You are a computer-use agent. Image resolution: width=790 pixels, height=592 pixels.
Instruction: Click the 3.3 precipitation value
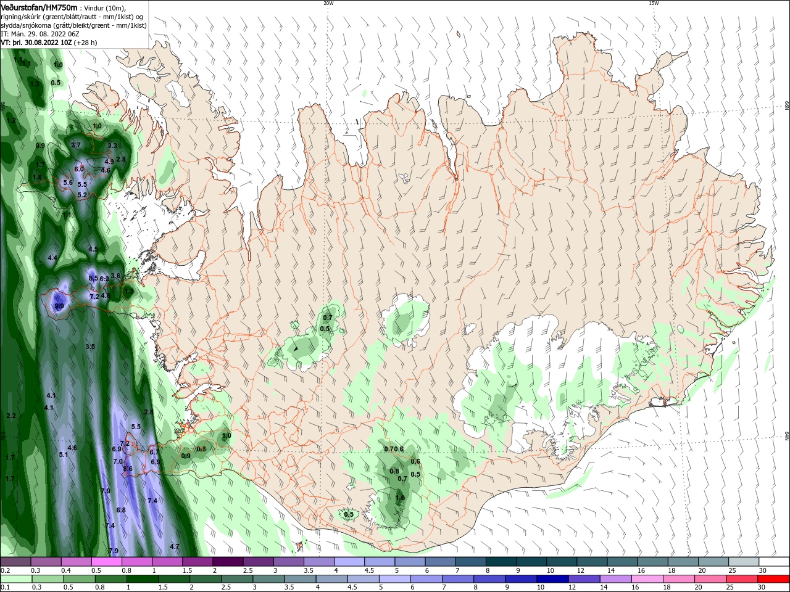click(112, 146)
